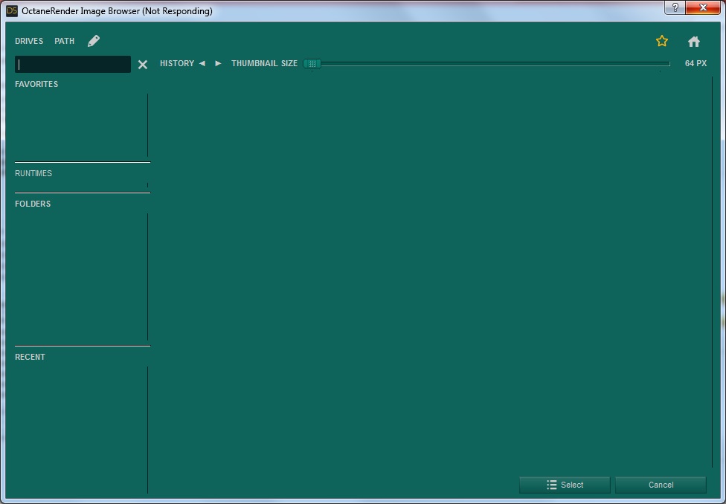Click the pencil edit path icon
The height and width of the screenshot is (504, 726).
click(94, 41)
